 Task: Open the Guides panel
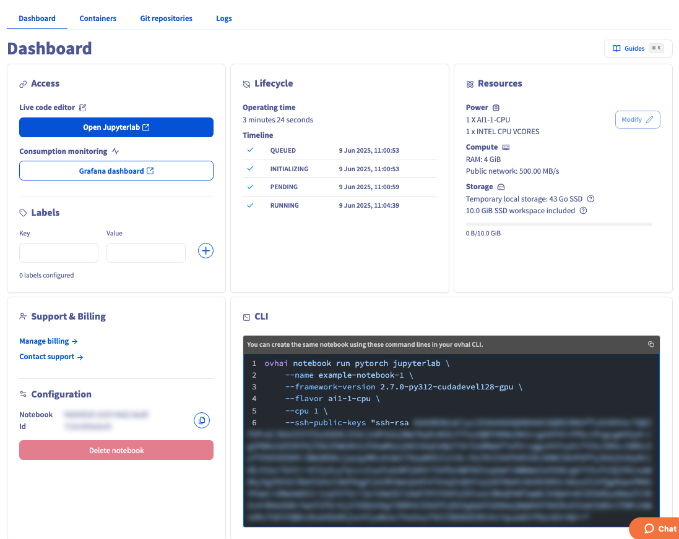click(x=638, y=48)
